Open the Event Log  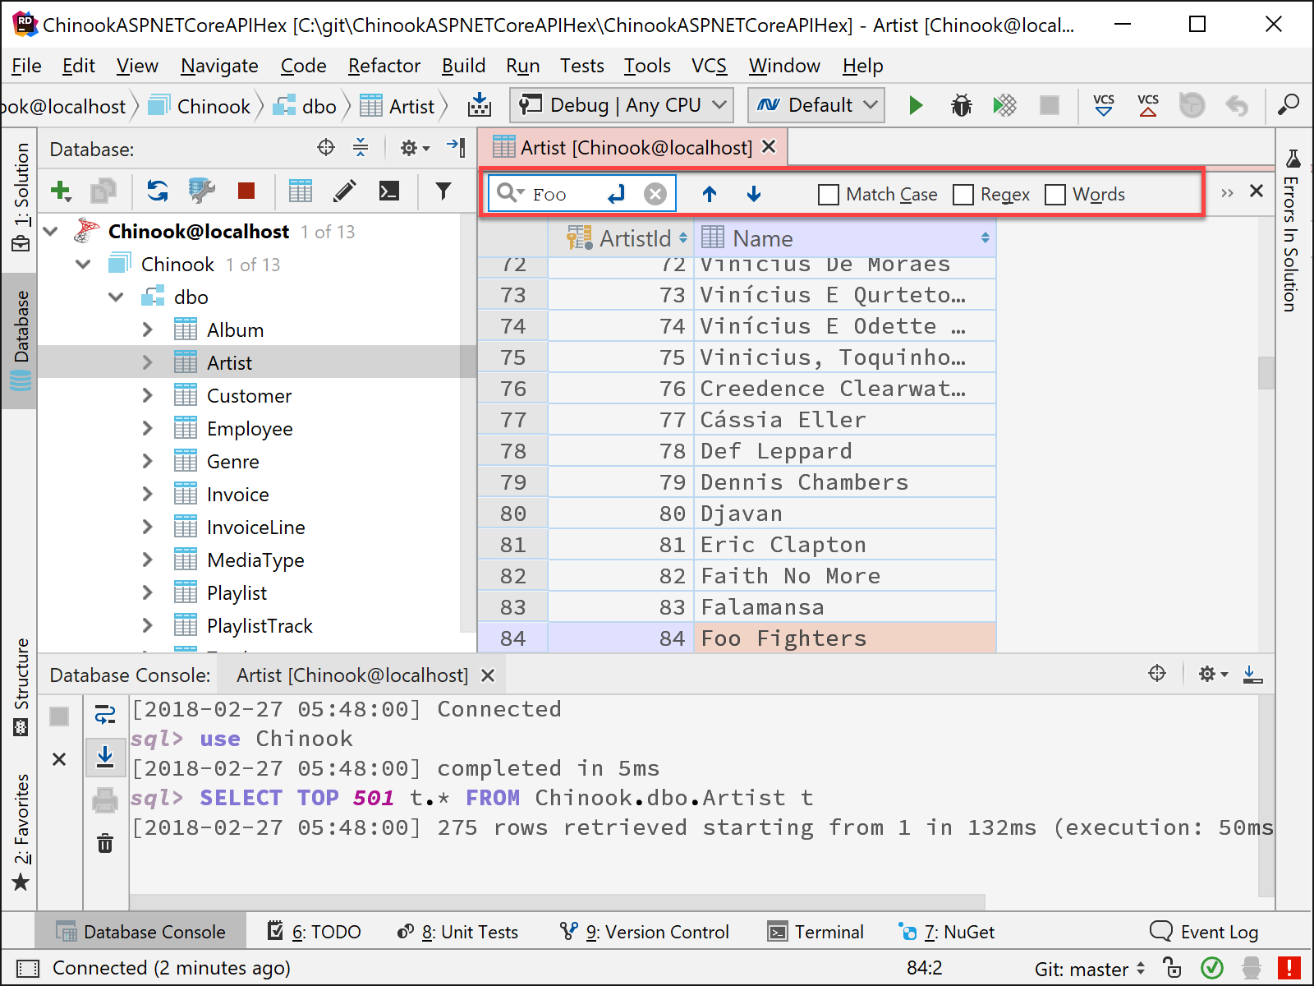[1205, 932]
